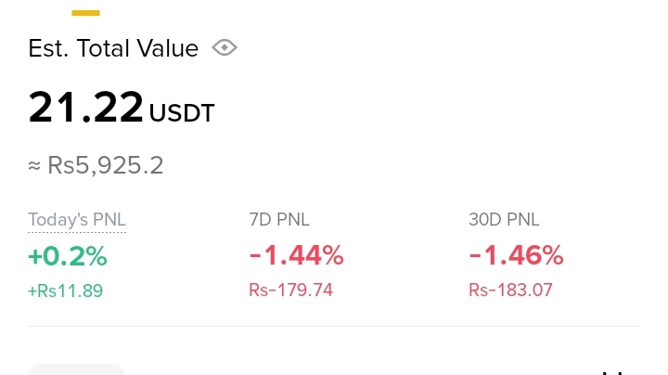This screenshot has width=668, height=375.
Task: Tap the -1.44% seven-day percentage
Action: coord(296,255)
